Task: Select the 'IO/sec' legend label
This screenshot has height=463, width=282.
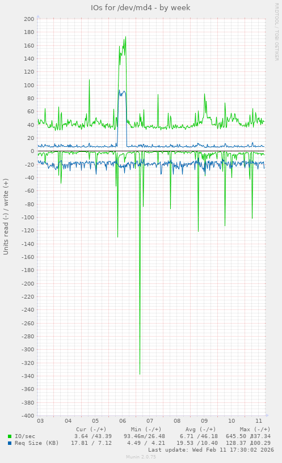Action: click(x=25, y=436)
